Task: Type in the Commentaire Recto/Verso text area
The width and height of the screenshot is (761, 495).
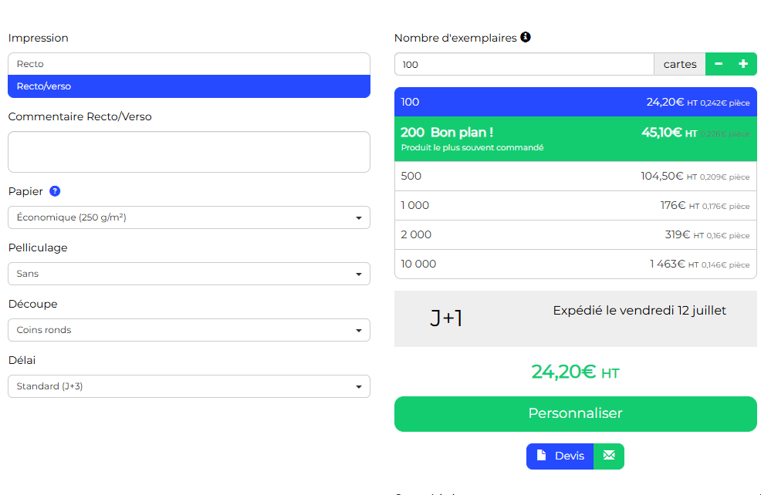Action: [x=189, y=152]
